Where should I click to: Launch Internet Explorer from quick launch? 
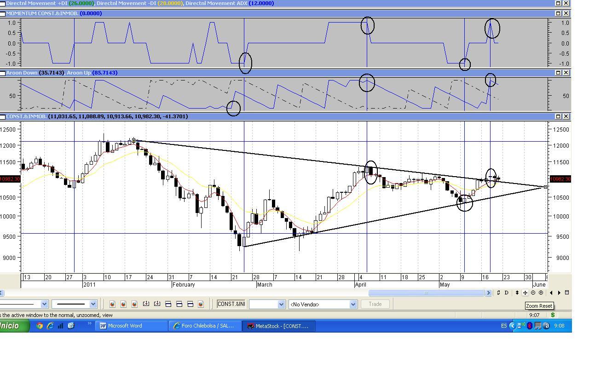50,326
